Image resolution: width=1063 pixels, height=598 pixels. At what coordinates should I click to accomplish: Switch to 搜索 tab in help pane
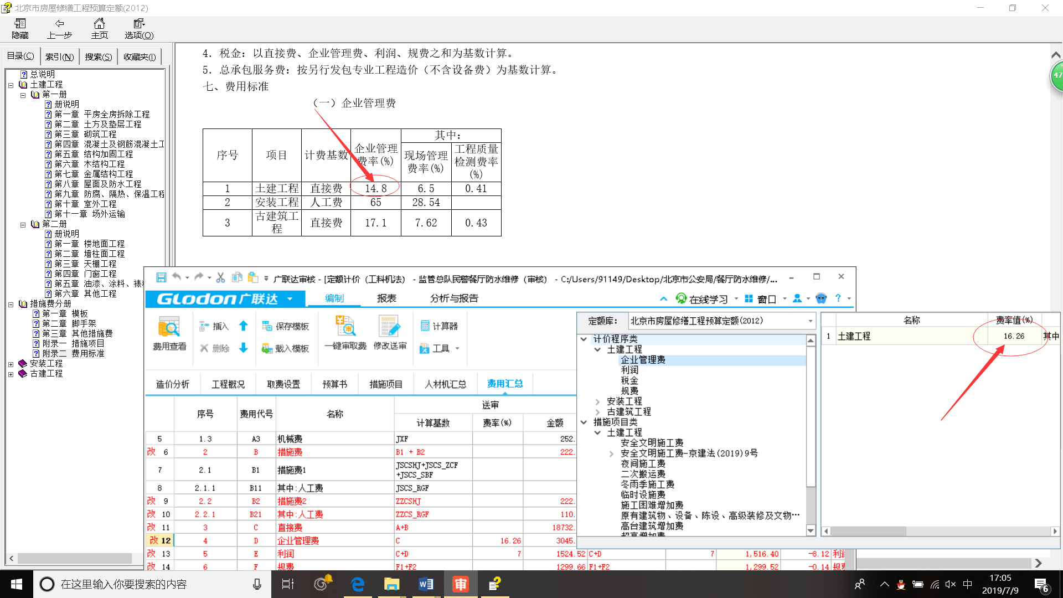pyautogui.click(x=98, y=56)
